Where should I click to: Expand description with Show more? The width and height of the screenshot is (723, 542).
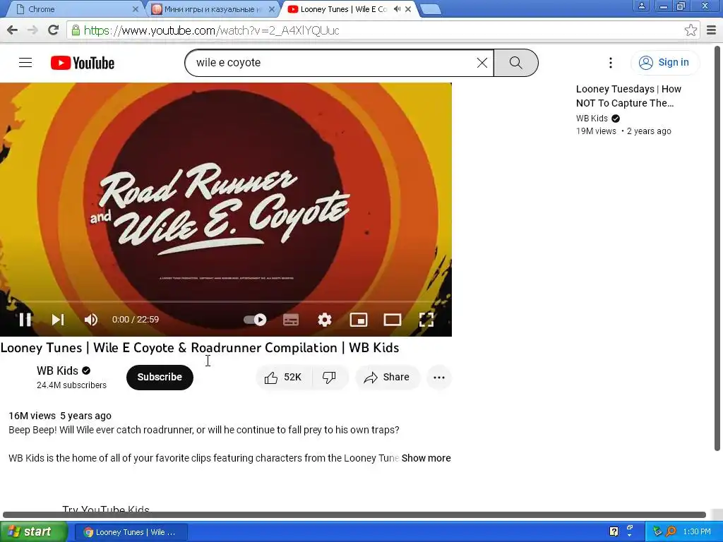(x=426, y=458)
